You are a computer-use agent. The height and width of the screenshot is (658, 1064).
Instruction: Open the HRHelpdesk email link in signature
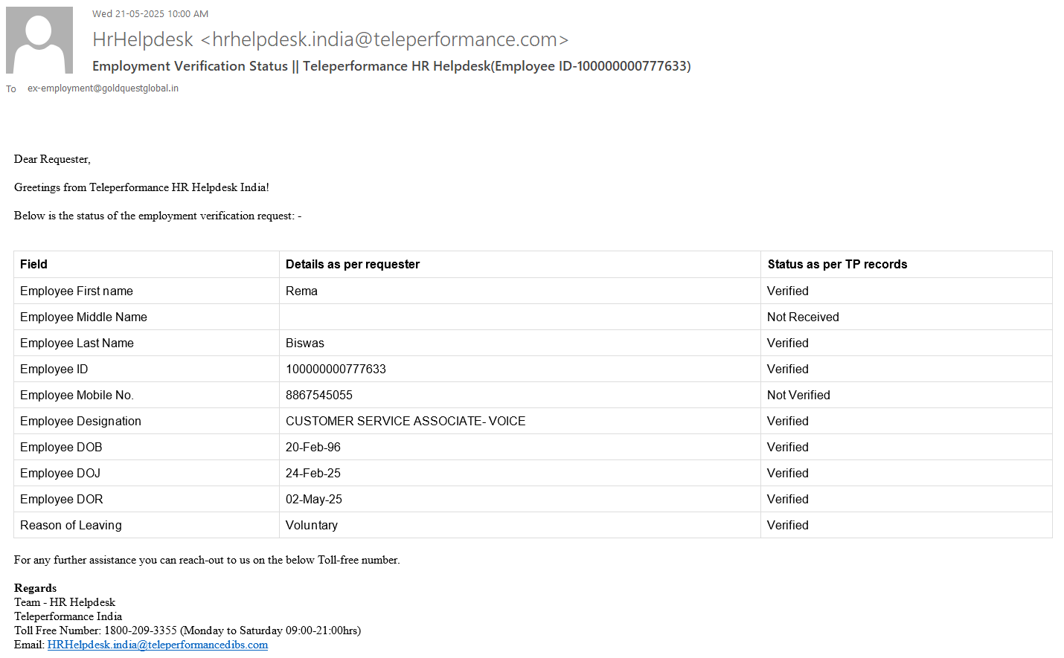coord(157,645)
